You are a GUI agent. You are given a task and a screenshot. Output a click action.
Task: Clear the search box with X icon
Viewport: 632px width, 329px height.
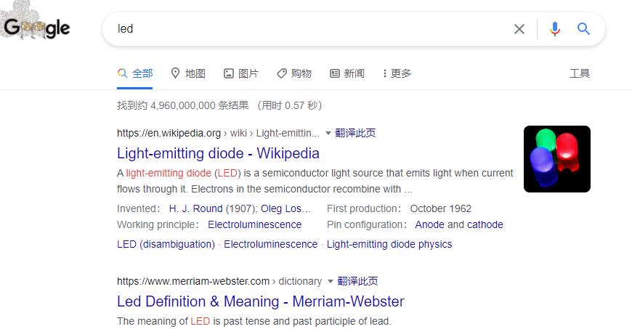[x=519, y=29]
